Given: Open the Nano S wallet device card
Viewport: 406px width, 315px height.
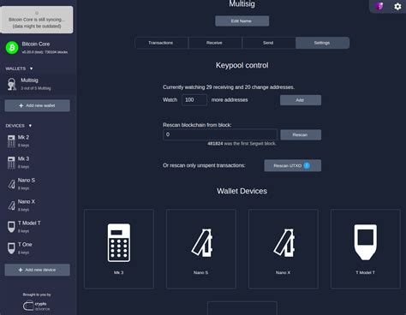Looking at the screenshot, I should coord(201,249).
